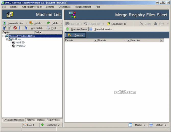Click the list view icon in machine toolbar
This screenshot has width=171, height=132.
coord(20,28)
